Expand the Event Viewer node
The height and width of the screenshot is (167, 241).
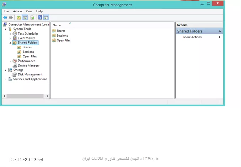click(10, 38)
